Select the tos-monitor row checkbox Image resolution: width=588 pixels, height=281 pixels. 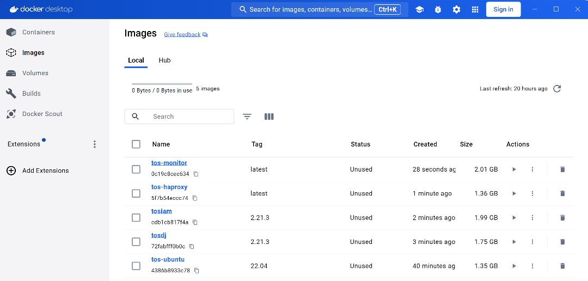[136, 169]
